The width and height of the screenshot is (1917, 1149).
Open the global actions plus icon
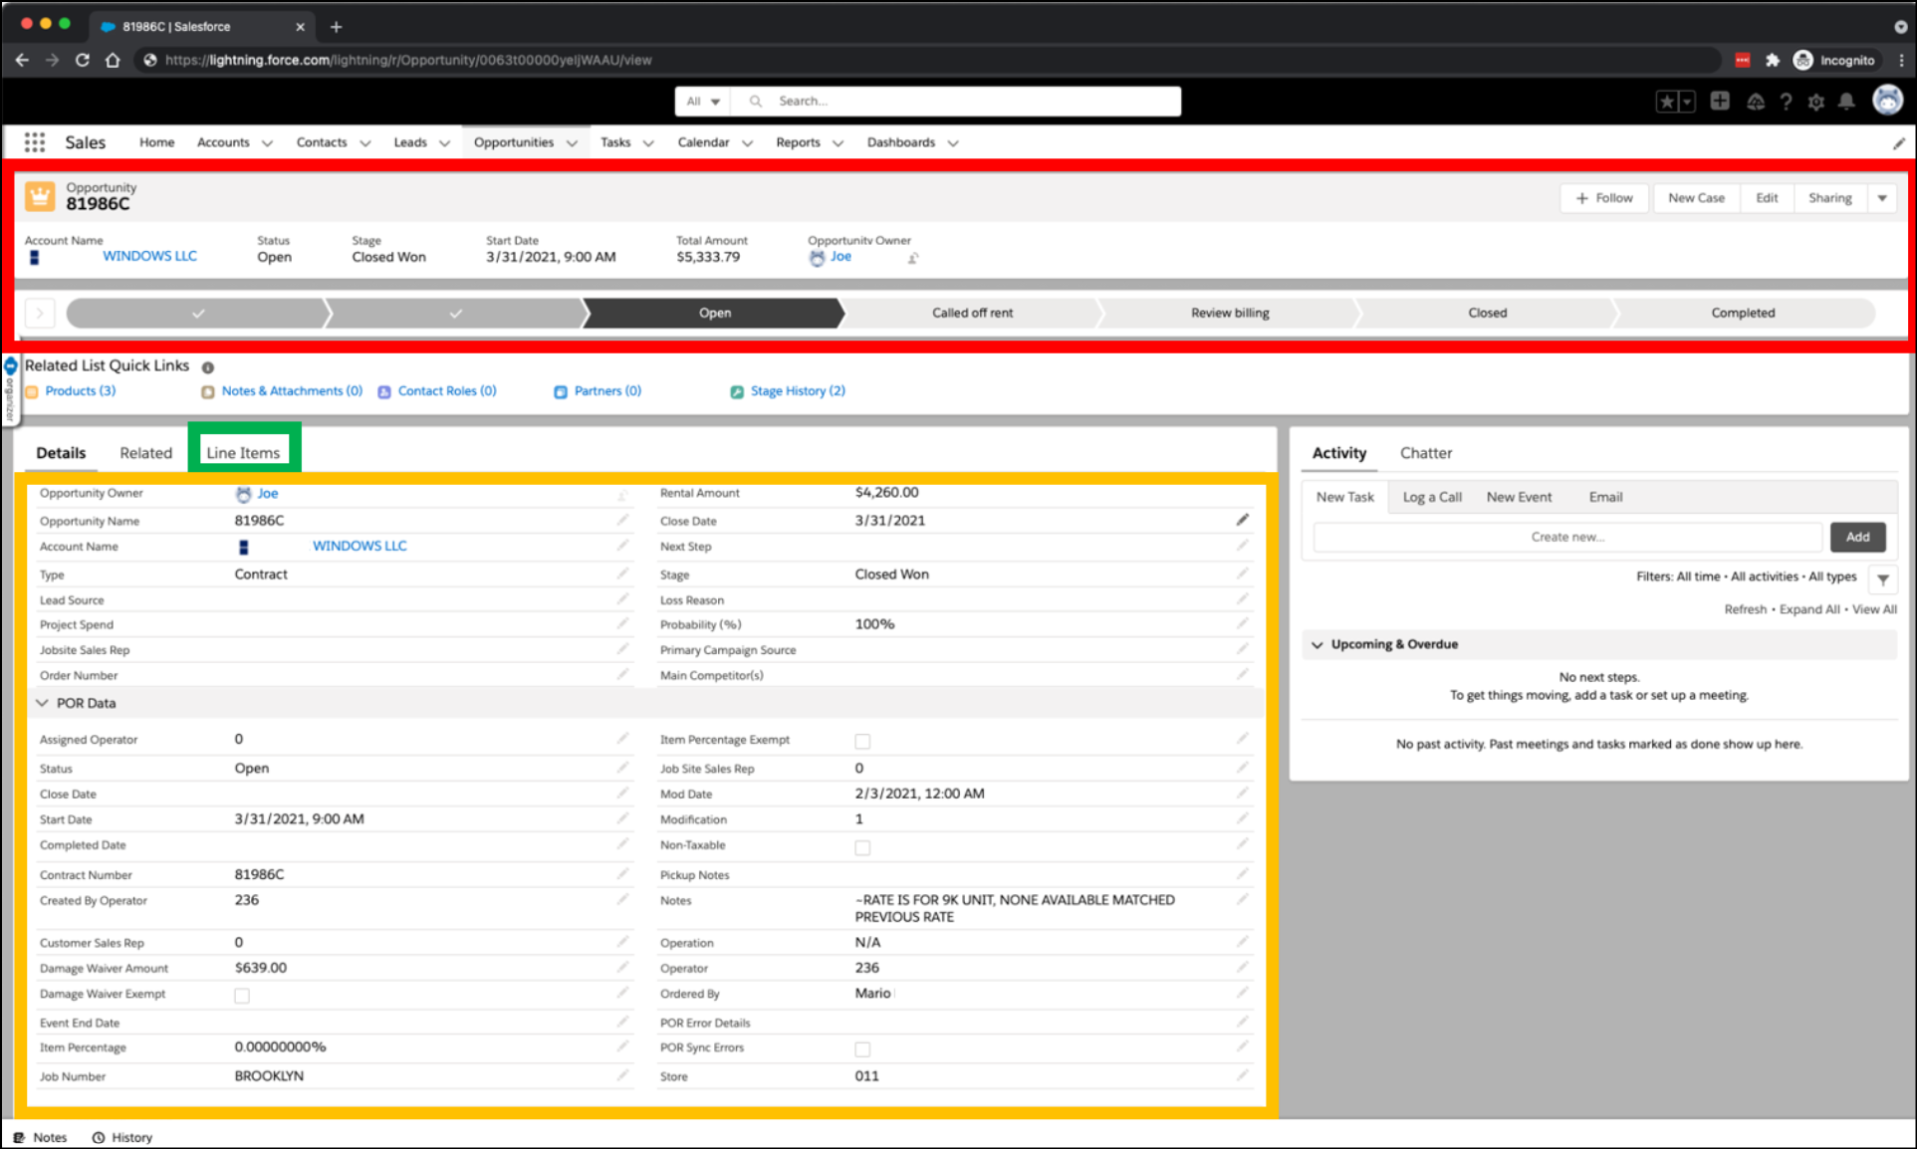(x=1720, y=101)
